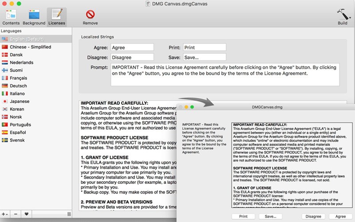Select the Korean language row
The image size is (355, 222).
pyautogui.click(x=36, y=109)
